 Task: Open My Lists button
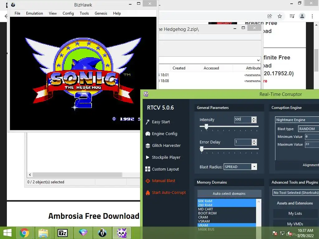[x=295, y=213]
